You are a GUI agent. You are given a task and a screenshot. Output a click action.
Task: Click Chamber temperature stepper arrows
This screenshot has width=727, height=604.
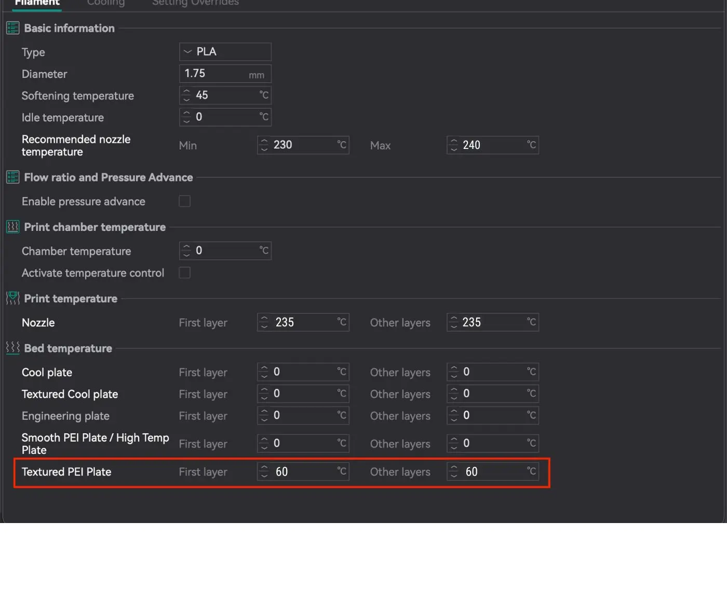[186, 251]
